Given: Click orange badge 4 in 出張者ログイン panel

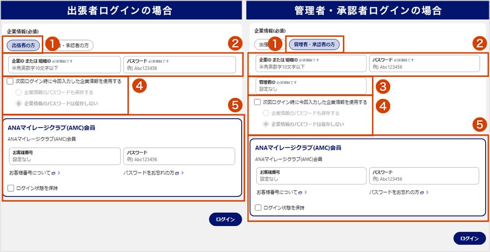Looking at the screenshot, I should (x=139, y=86).
